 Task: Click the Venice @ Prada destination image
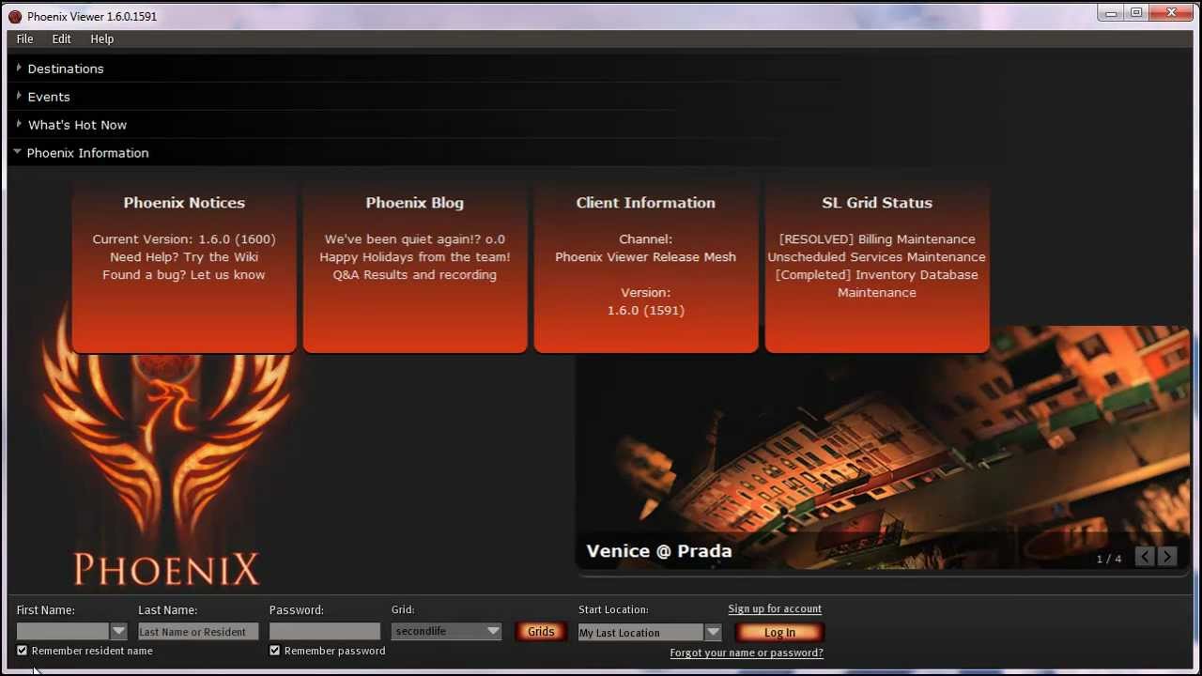click(x=883, y=449)
